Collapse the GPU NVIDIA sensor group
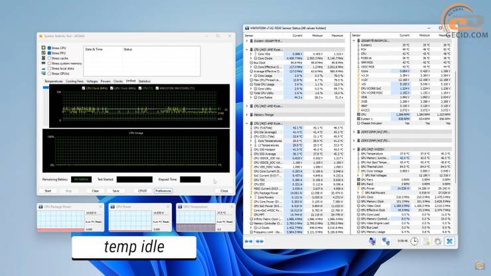This screenshot has width=491, height=276. 354,149
